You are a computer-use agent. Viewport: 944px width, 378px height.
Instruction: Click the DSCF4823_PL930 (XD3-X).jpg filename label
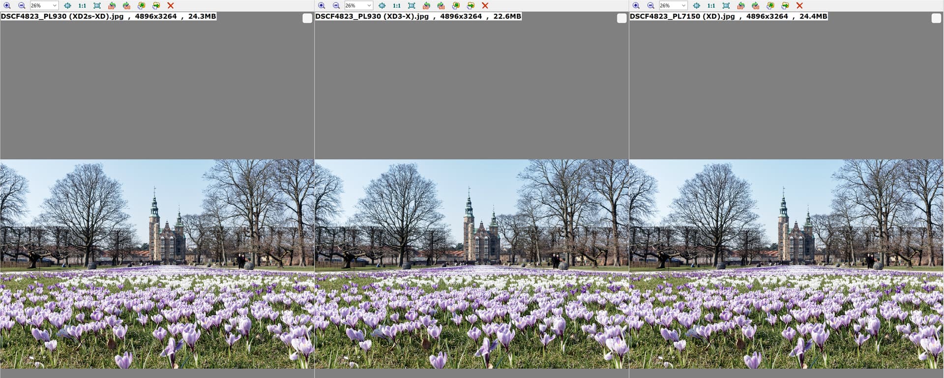pos(372,16)
